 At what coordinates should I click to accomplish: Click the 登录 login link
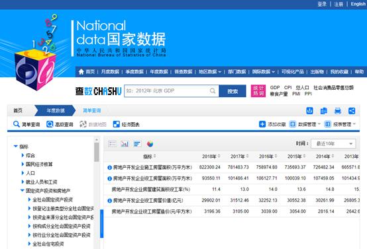pos(322,4)
